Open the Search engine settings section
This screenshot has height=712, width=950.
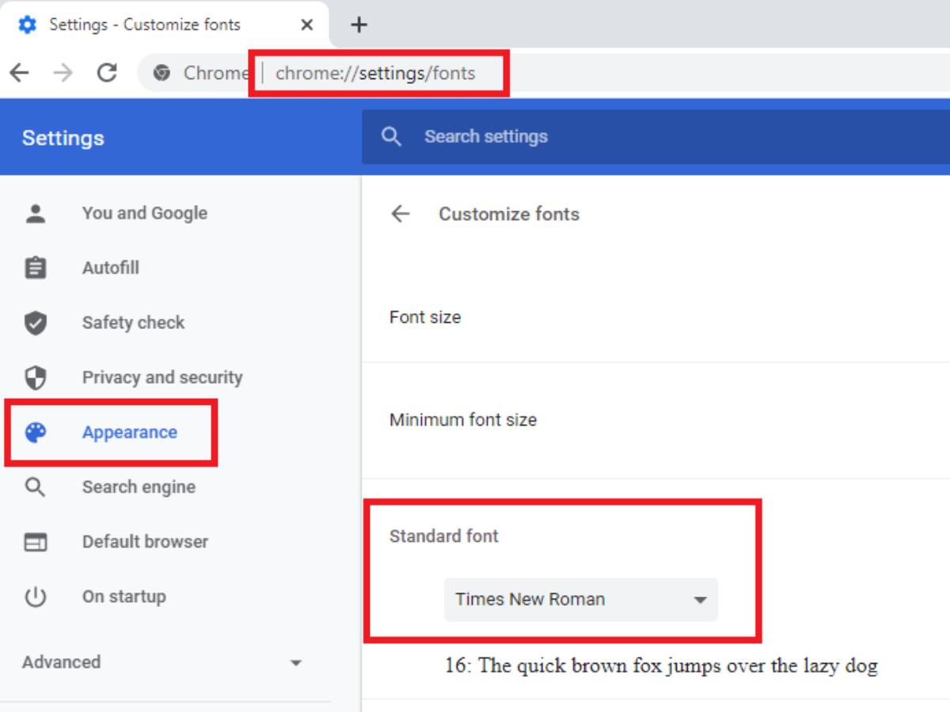pyautogui.click(x=139, y=487)
